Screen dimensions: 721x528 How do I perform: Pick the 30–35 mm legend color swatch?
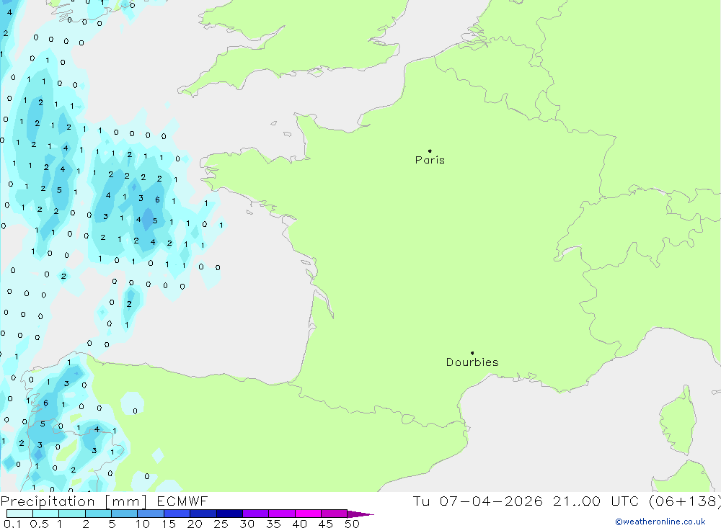click(x=256, y=514)
